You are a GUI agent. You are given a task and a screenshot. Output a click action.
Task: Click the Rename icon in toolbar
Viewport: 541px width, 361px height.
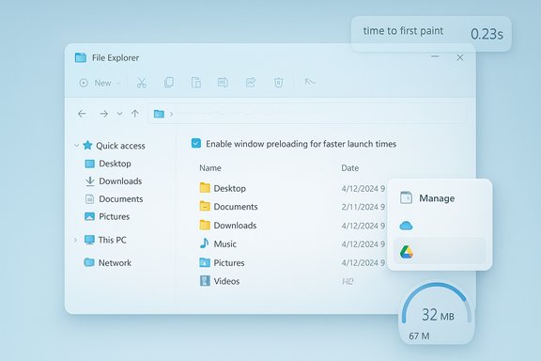223,83
